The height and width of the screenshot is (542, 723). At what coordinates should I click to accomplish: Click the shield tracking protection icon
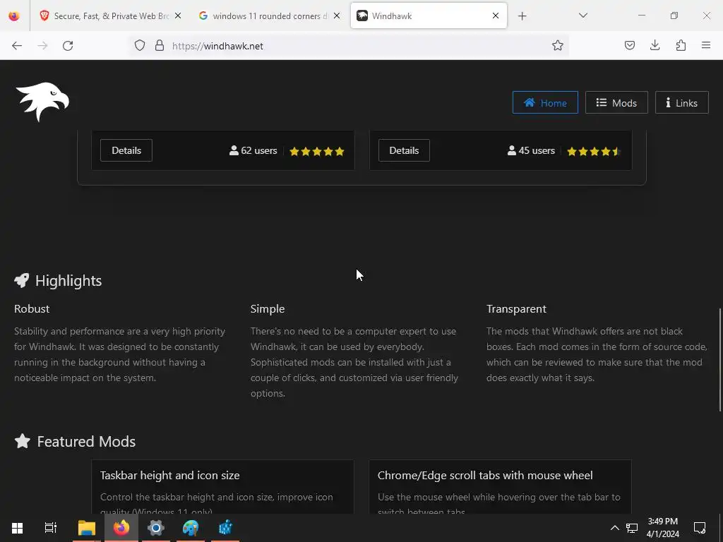[140, 46]
